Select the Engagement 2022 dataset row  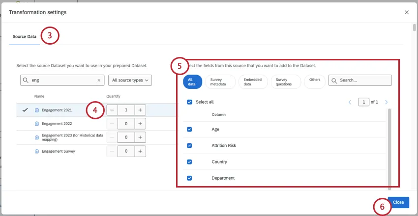[97, 123]
